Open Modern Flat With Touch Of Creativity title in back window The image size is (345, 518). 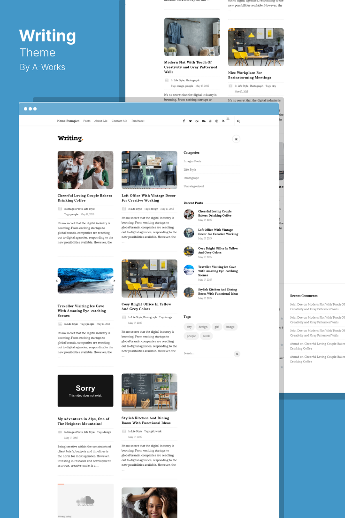pos(191,67)
